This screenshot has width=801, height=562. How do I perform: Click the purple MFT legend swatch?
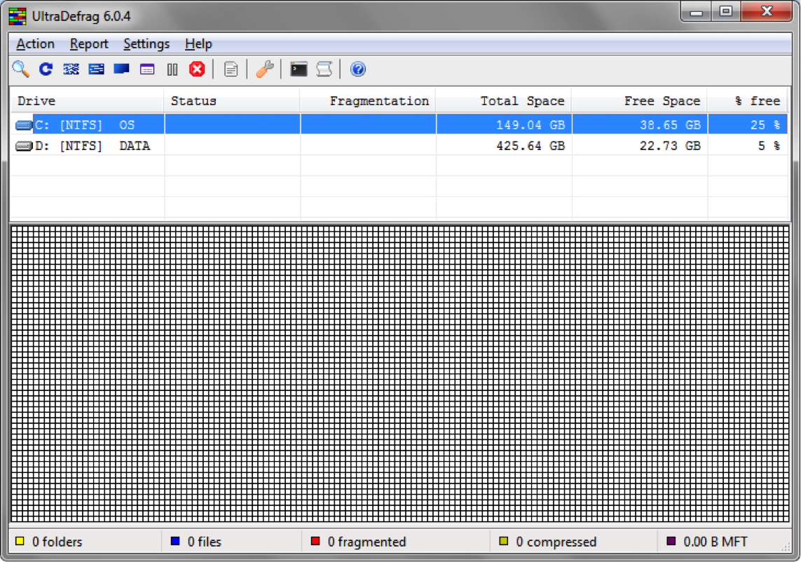click(x=671, y=541)
